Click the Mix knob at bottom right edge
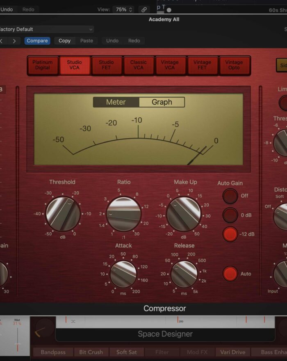The height and width of the screenshot is (361, 287). (x=280, y=274)
